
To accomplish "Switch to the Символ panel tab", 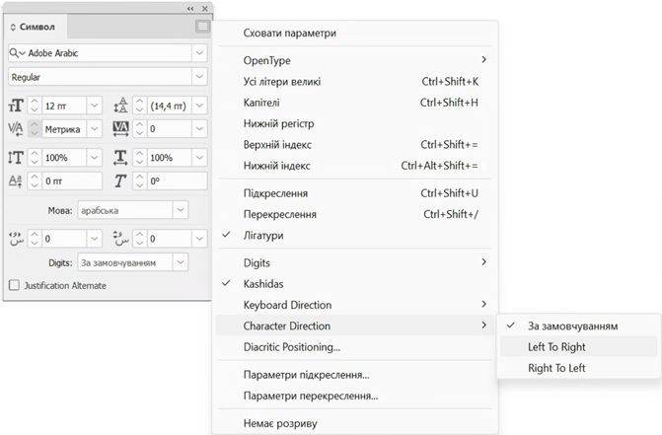I will [37, 27].
